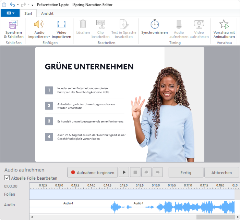The width and height of the screenshot is (240, 220).
Task: Switch to the Start ribbon tab
Action: coord(28,13)
